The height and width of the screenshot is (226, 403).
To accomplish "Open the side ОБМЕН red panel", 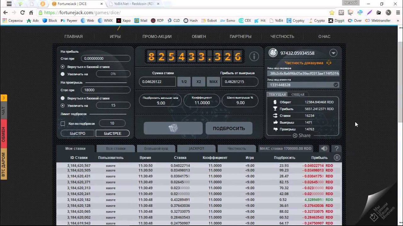I will tap(3, 134).
